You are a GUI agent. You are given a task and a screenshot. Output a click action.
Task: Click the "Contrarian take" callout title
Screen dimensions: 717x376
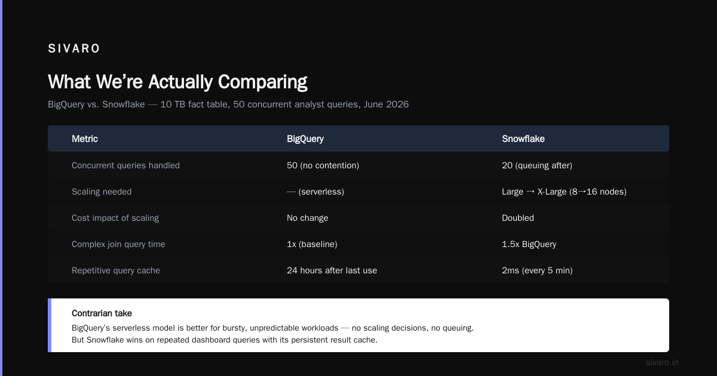[102, 313]
